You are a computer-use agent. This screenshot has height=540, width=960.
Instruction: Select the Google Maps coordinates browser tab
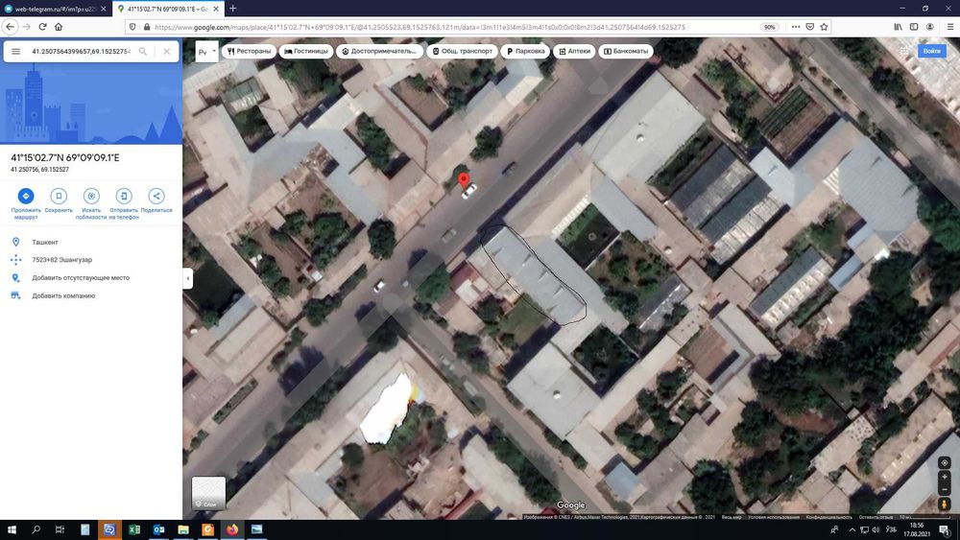pos(168,10)
